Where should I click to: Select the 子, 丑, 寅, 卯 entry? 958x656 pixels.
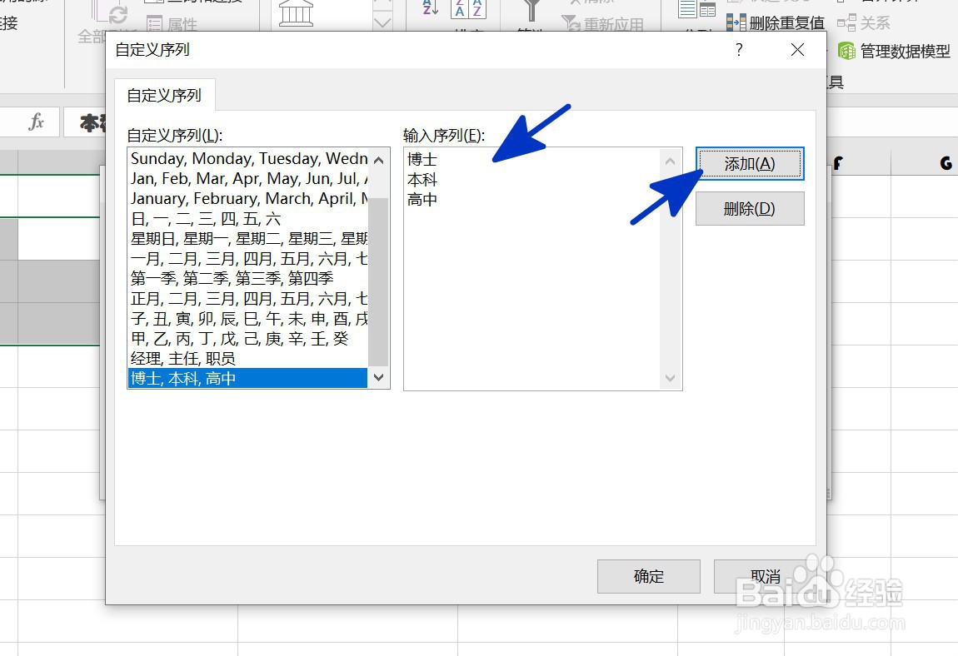point(248,319)
